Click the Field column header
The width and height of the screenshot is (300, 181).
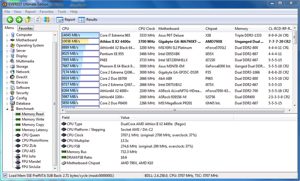(89, 117)
